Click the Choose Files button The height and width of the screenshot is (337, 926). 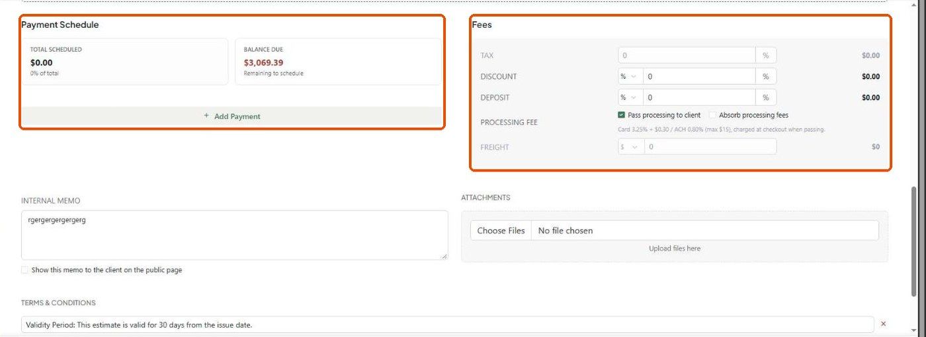[x=501, y=230]
